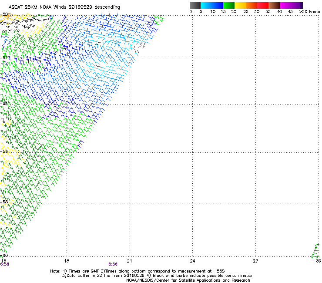This screenshot has height=283, width=322.
Task: Click the purple time label beneath longitude 15
Action: pyautogui.click(x=4, y=264)
